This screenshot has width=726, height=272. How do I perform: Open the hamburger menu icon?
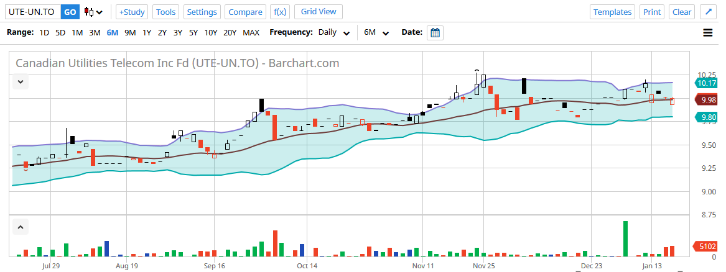pyautogui.click(x=707, y=33)
